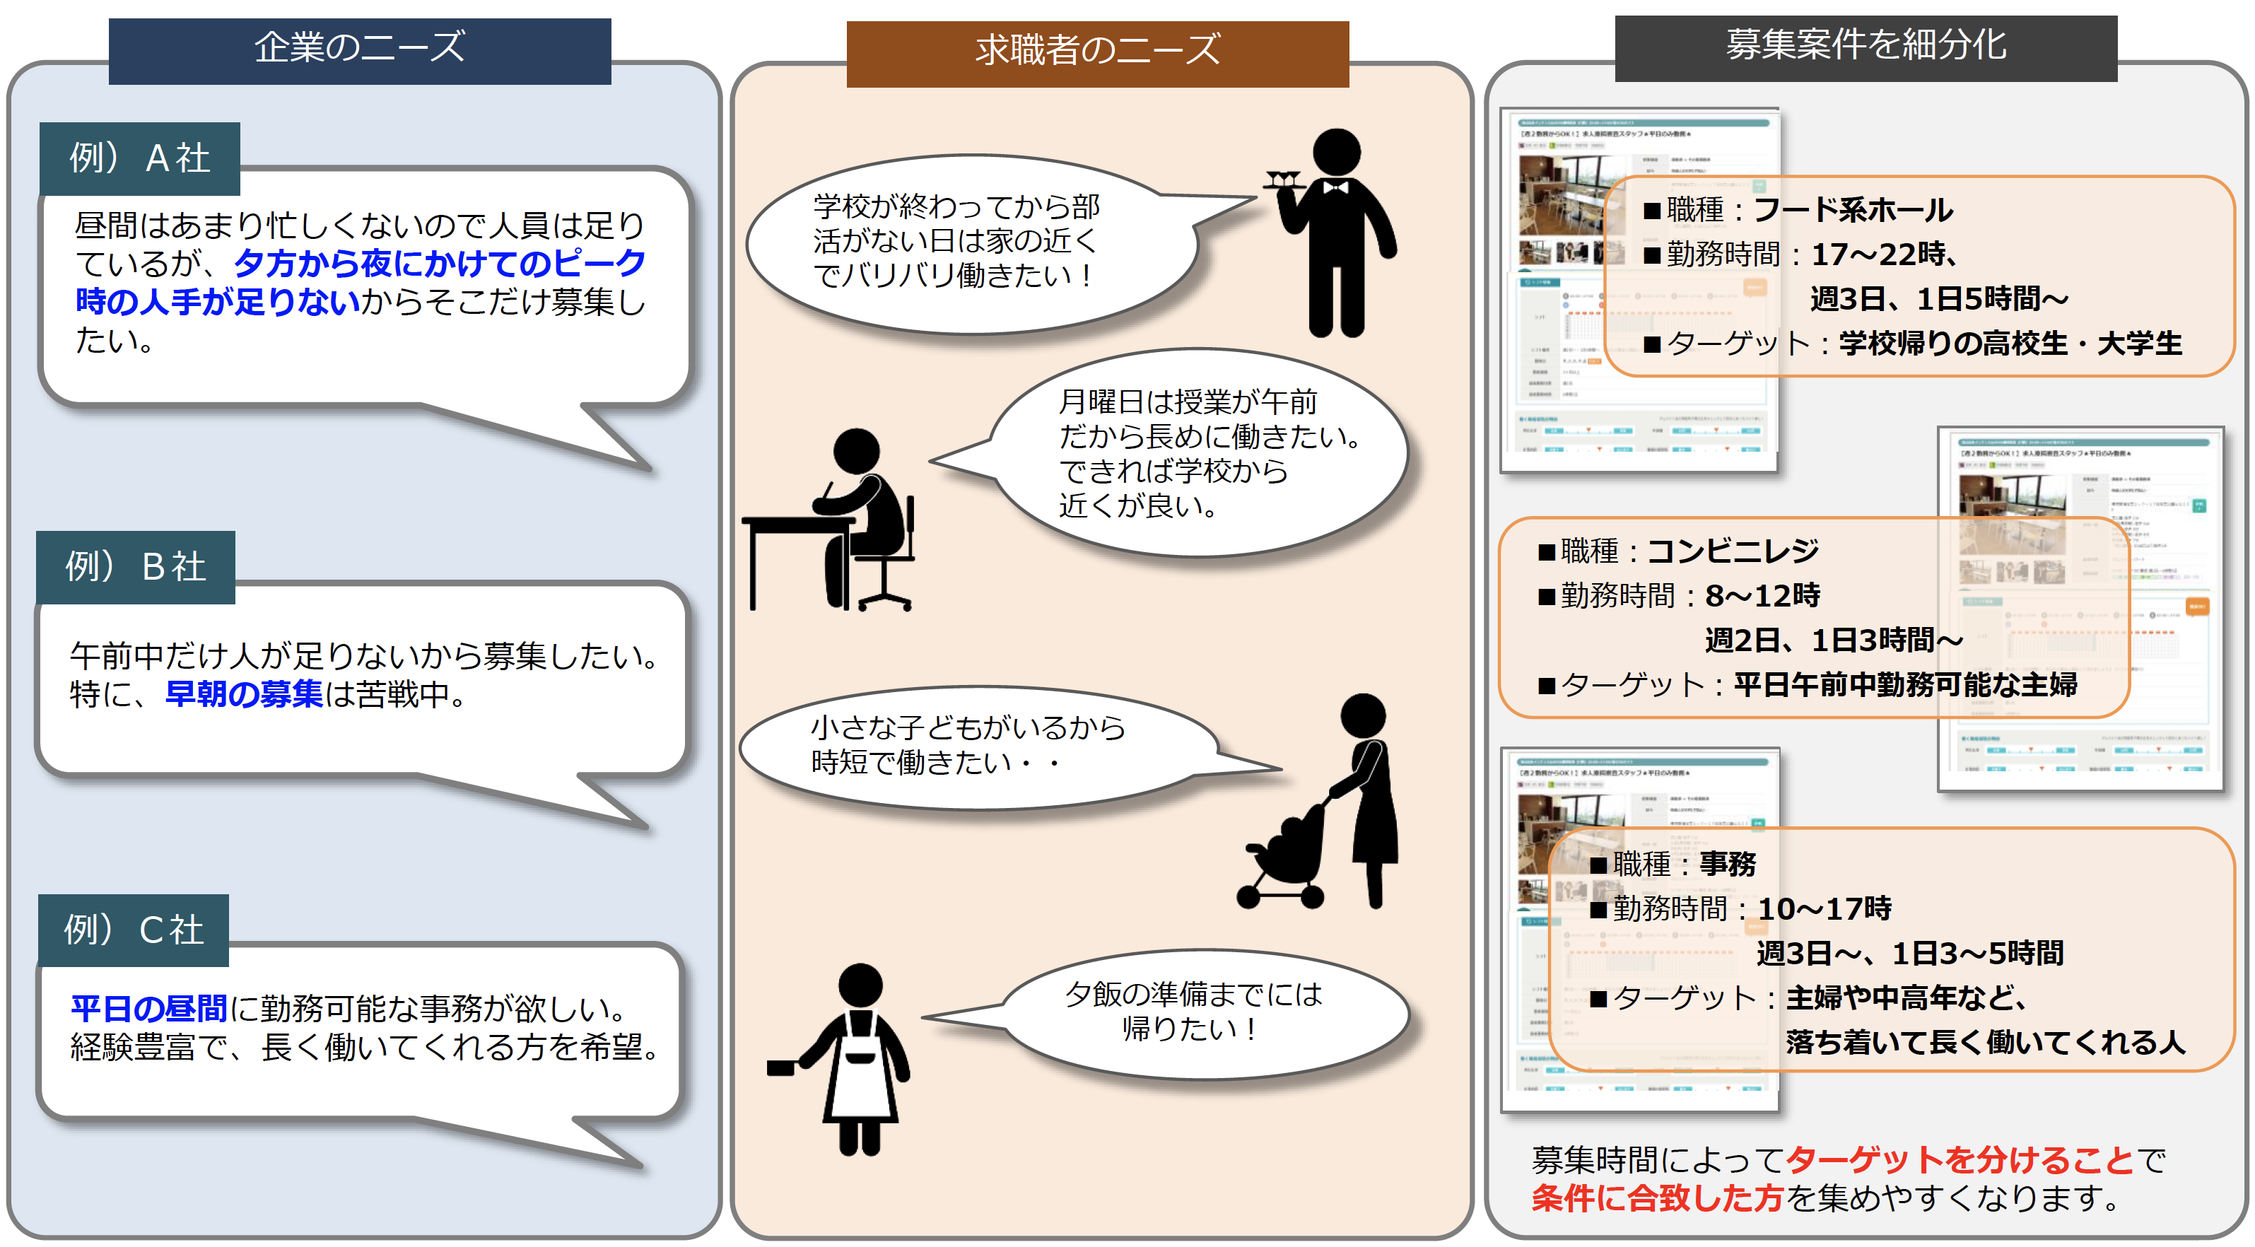Click 職種：フード系ホール line
The height and width of the screenshot is (1247, 2255).
click(1798, 210)
